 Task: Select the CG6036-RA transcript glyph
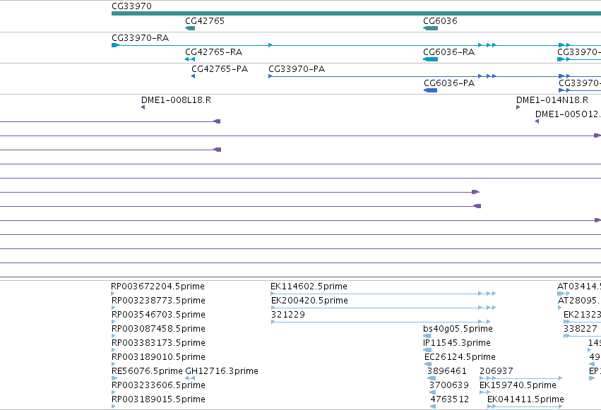(430, 59)
